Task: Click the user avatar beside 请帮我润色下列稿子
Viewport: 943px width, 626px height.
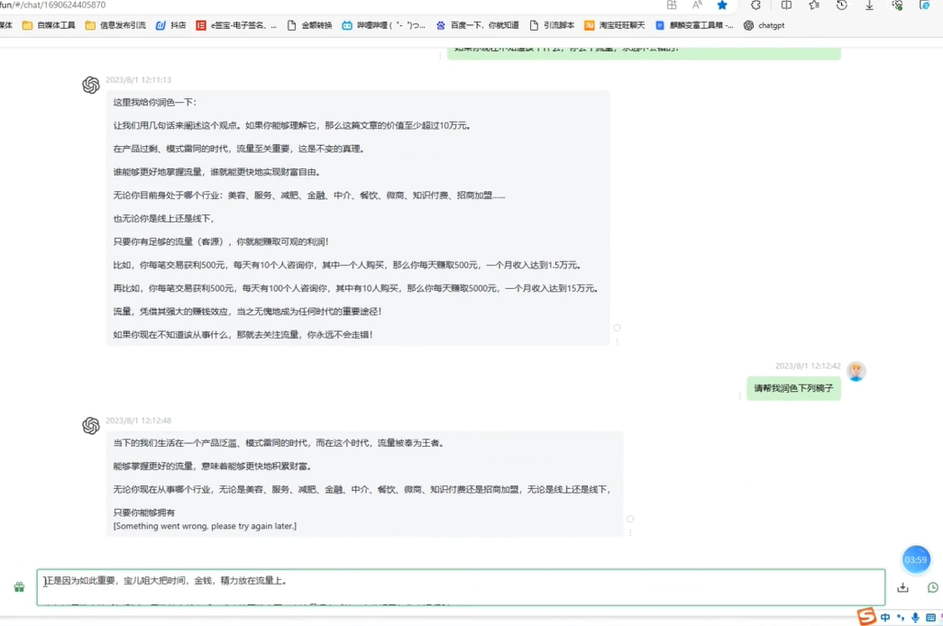Action: point(856,371)
